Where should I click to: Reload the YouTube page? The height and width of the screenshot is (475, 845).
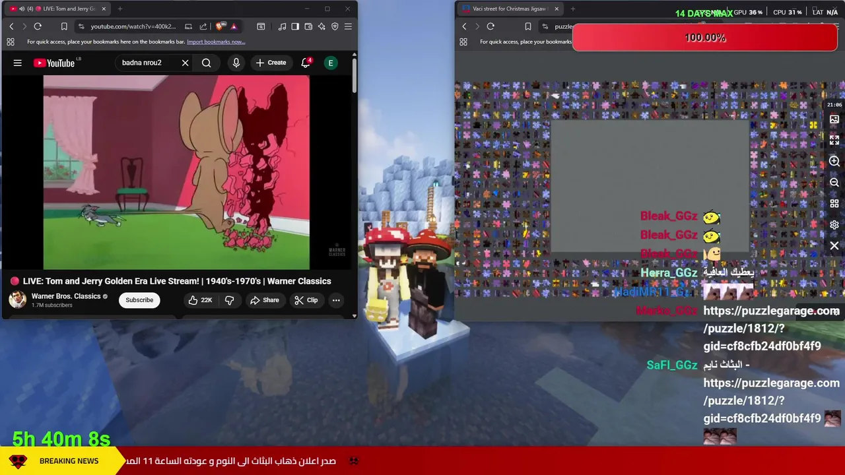point(38,26)
